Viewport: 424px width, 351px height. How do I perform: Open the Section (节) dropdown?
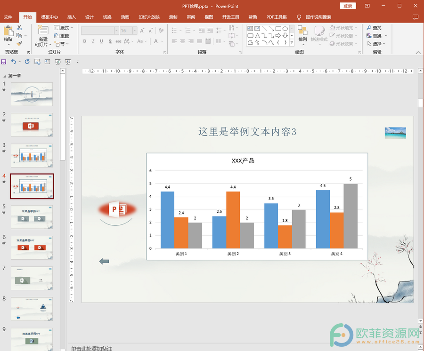(61, 43)
